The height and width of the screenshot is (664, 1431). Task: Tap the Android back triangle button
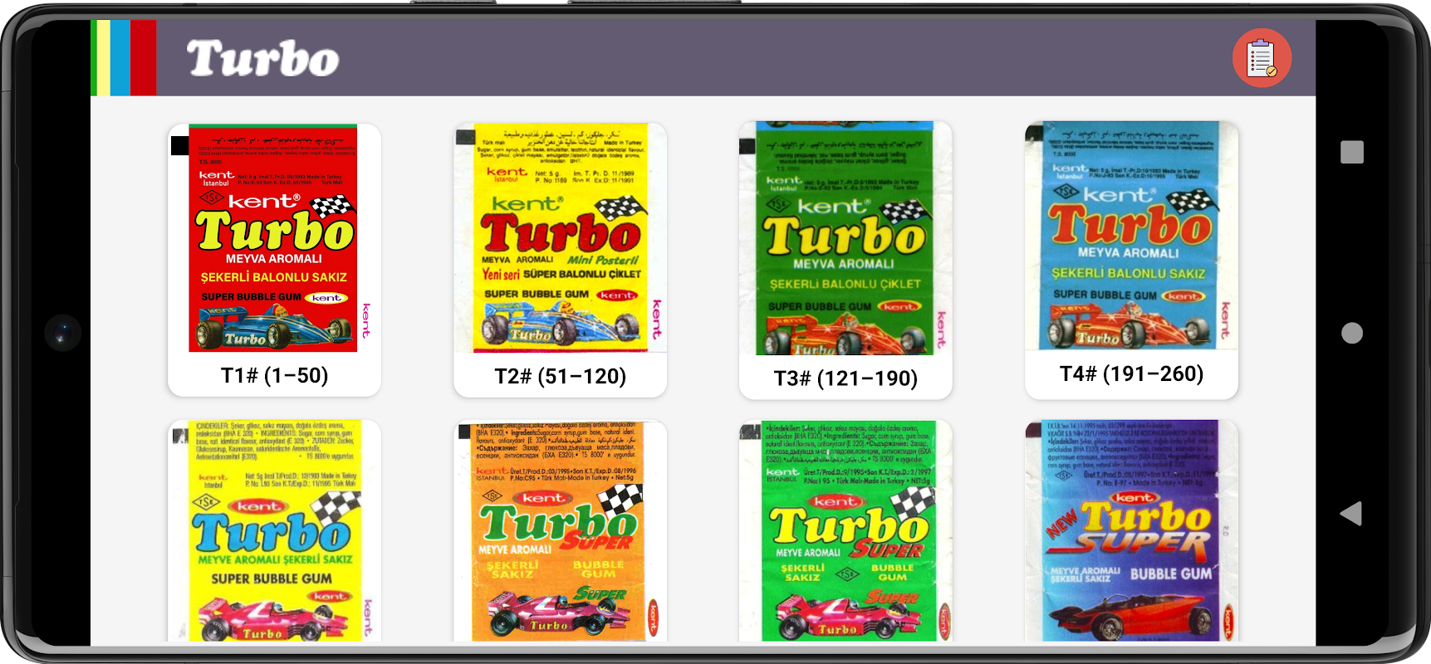tap(1351, 513)
